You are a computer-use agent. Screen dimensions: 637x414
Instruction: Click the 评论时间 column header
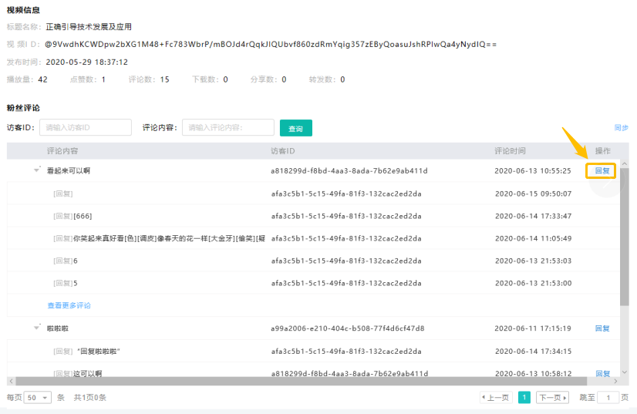(x=510, y=151)
